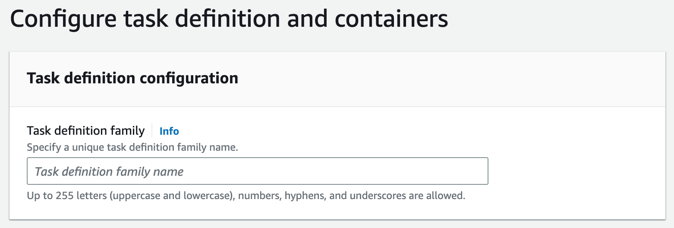Click the "Configure task definition and containers" heading
674x228 pixels.
pyautogui.click(x=229, y=20)
